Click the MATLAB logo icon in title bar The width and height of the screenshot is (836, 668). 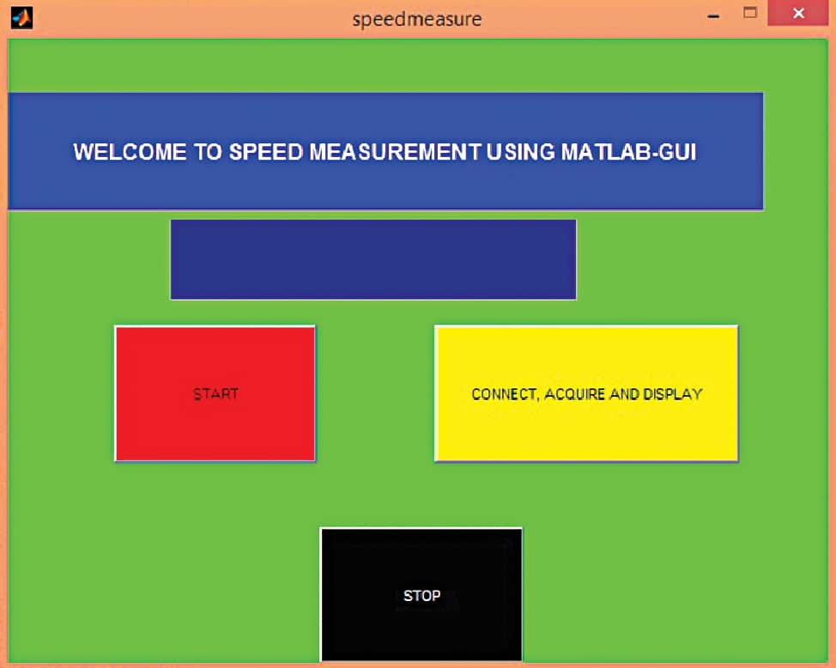(21, 17)
